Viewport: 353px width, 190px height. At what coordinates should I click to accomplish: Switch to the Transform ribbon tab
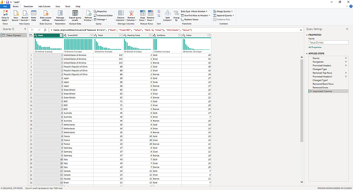point(28,6)
